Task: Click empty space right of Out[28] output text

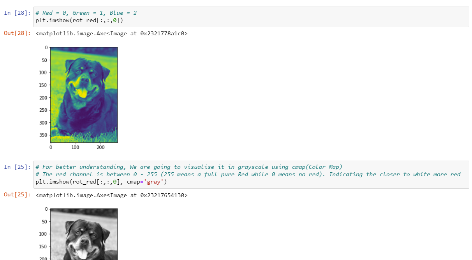Action: point(312,33)
